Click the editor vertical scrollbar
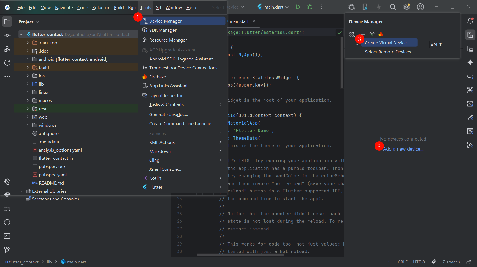 [342, 63]
